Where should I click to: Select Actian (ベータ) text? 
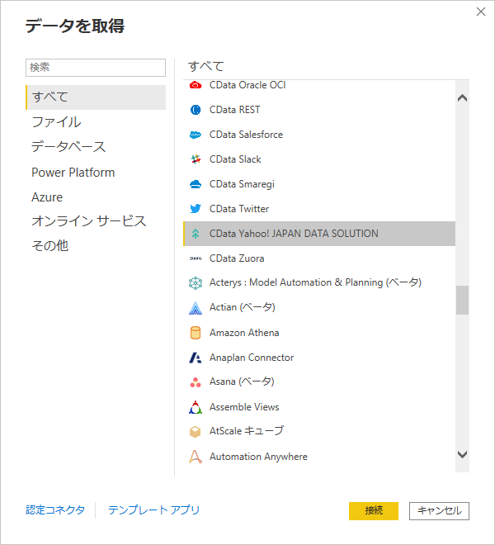coord(242,307)
